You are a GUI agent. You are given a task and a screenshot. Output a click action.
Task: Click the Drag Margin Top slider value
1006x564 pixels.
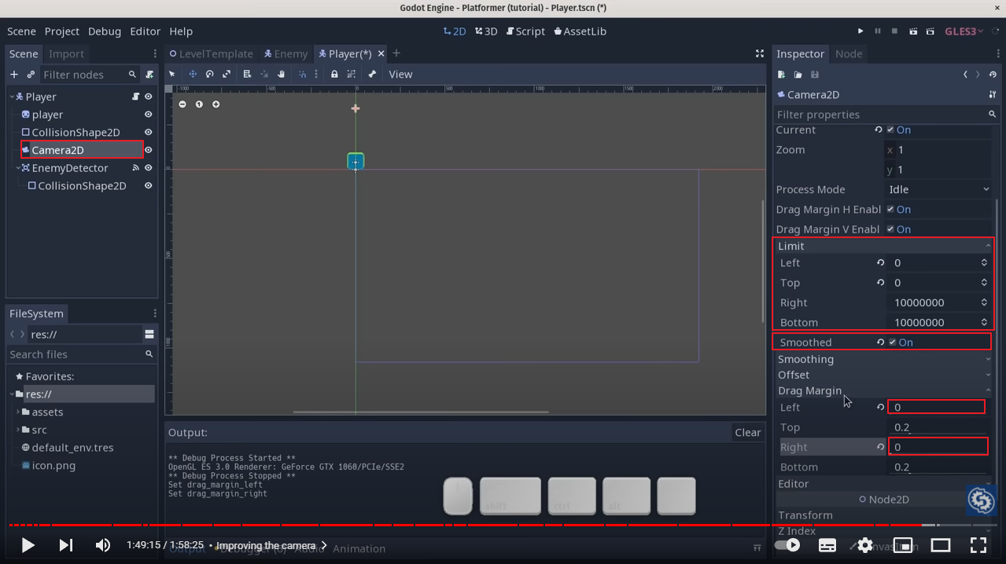938,427
